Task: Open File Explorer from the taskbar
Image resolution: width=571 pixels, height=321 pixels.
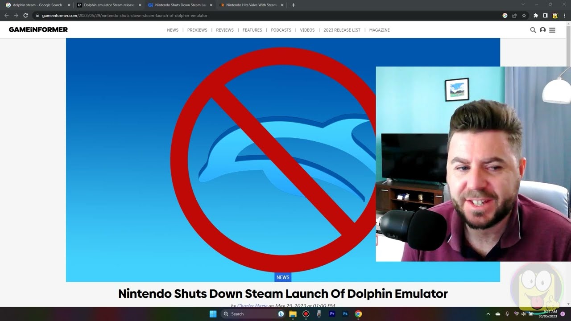Action: 293,314
